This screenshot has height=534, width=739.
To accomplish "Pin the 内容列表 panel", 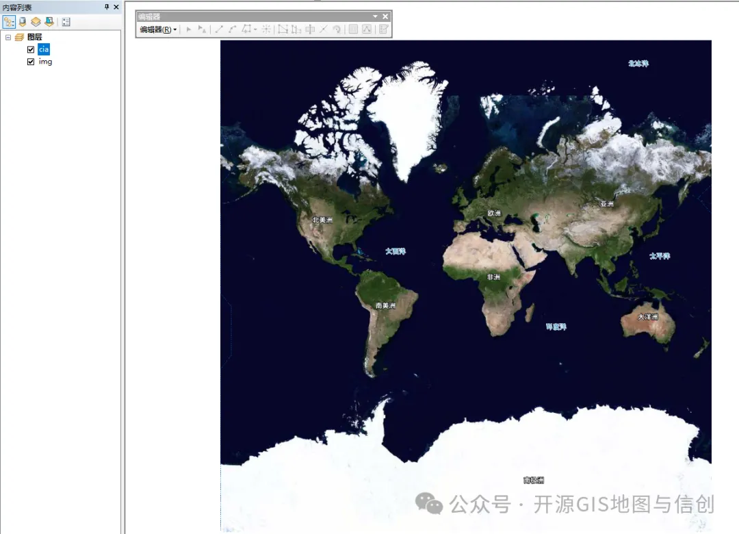I will pyautogui.click(x=107, y=7).
